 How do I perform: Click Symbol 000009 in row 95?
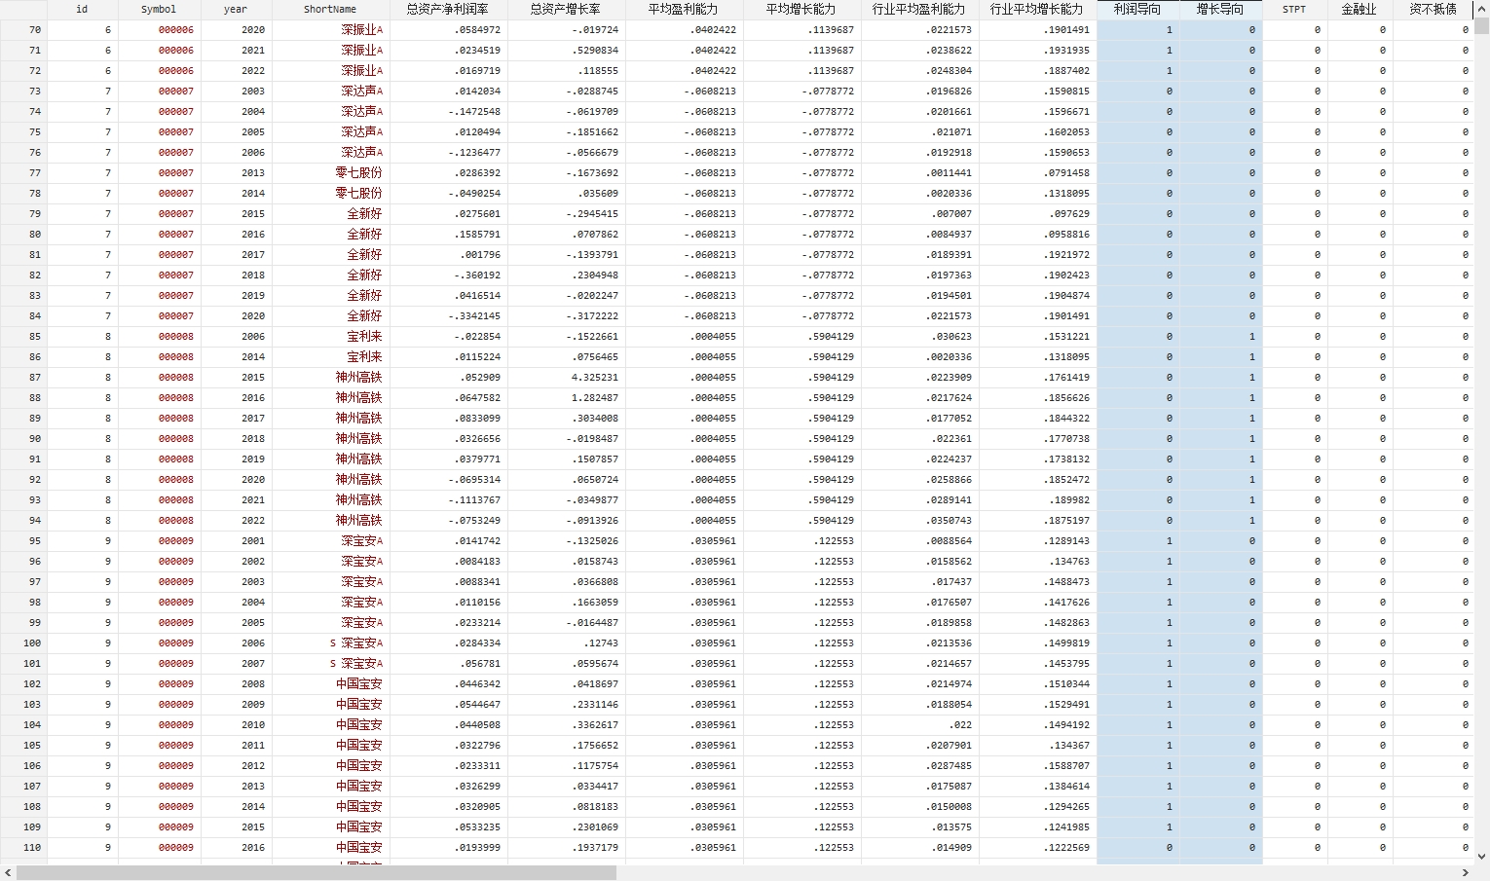(159, 541)
